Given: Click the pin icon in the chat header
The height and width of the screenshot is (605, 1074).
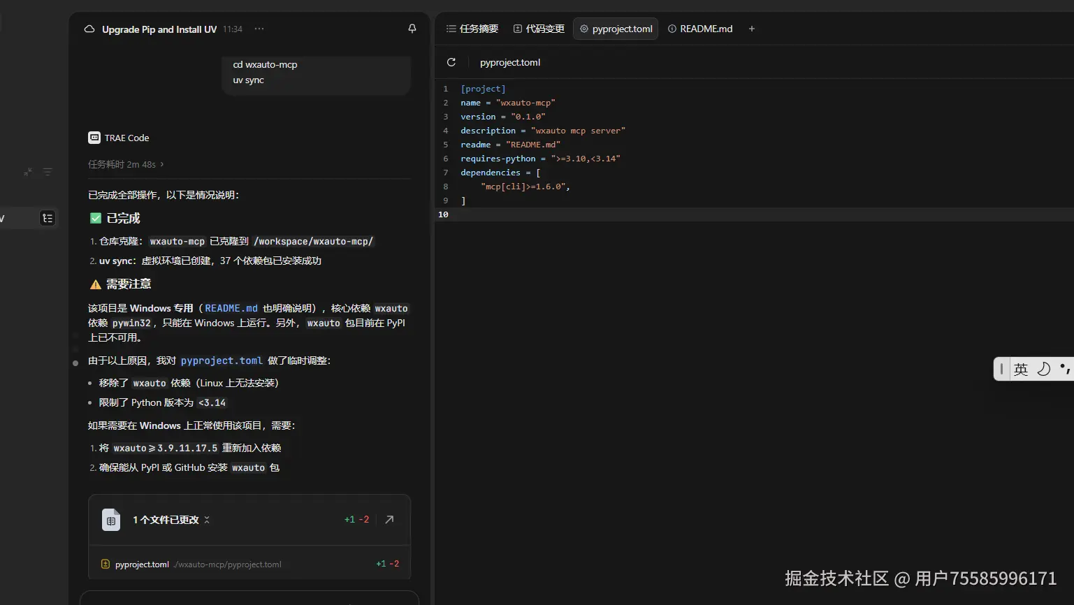Looking at the screenshot, I should tap(412, 29).
